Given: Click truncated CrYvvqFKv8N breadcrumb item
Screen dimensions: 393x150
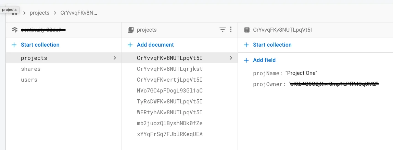Looking at the screenshot, I should point(79,13).
